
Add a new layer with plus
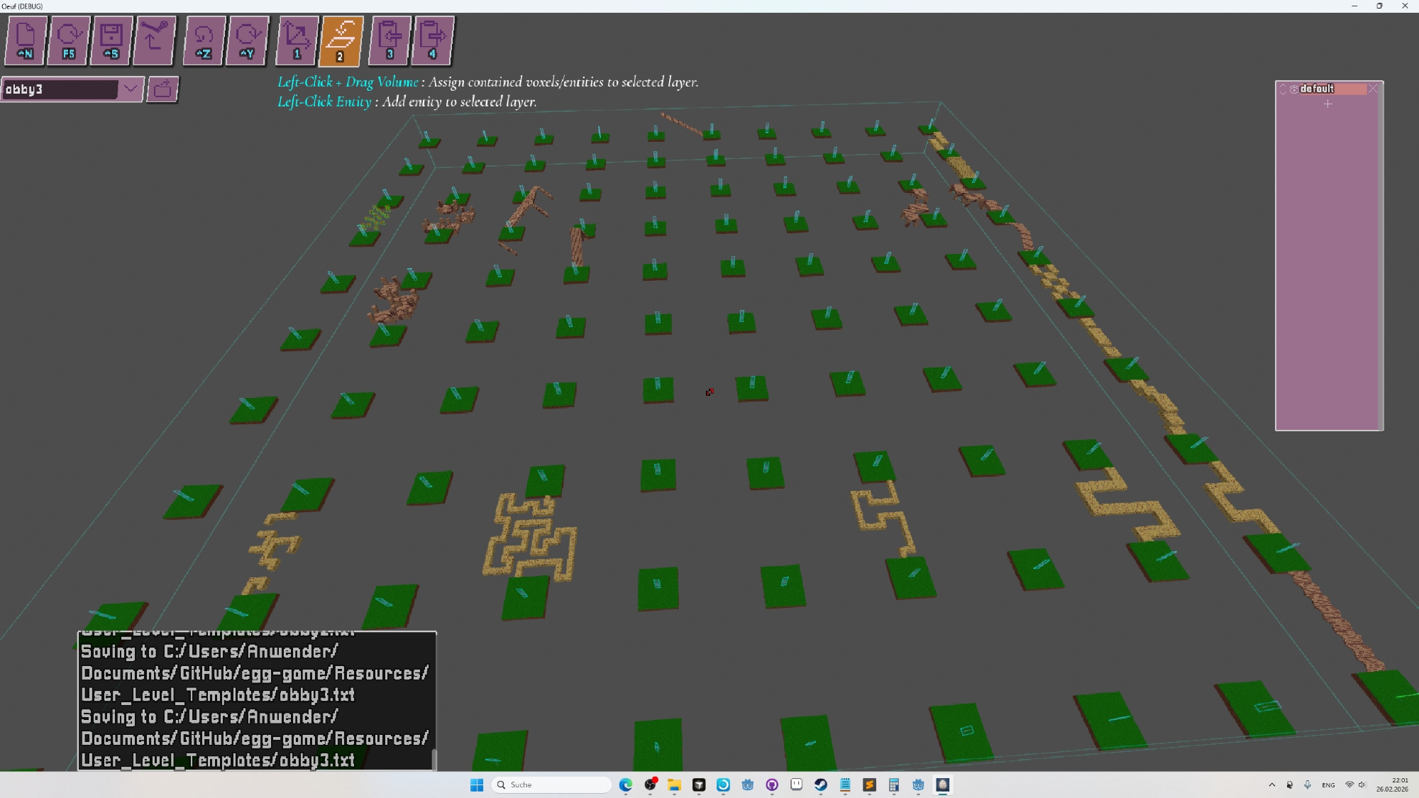pyautogui.click(x=1328, y=104)
